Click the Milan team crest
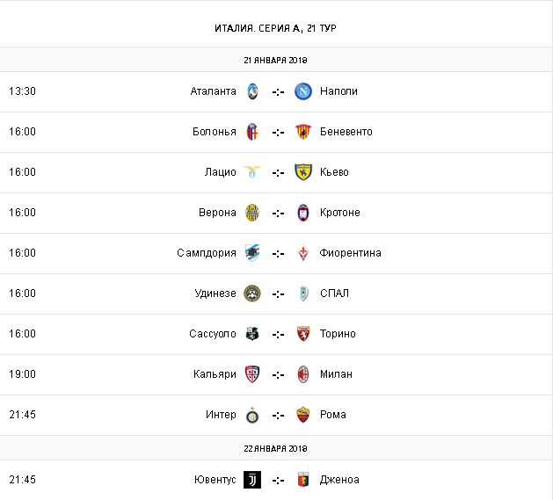Screen dimensions: 553x500 [303, 374]
